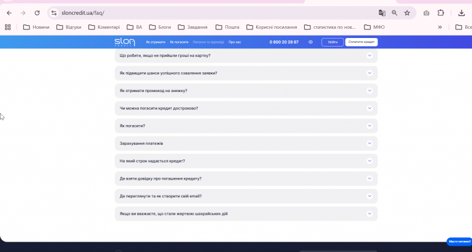Click the address bar URL sloncredit.ua/faq/
This screenshot has height=252, width=472.
pos(83,13)
